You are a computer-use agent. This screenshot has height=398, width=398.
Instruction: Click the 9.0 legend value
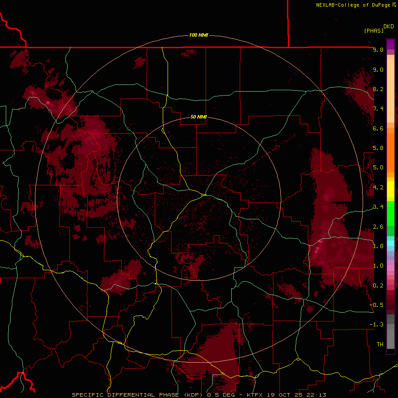(x=378, y=69)
